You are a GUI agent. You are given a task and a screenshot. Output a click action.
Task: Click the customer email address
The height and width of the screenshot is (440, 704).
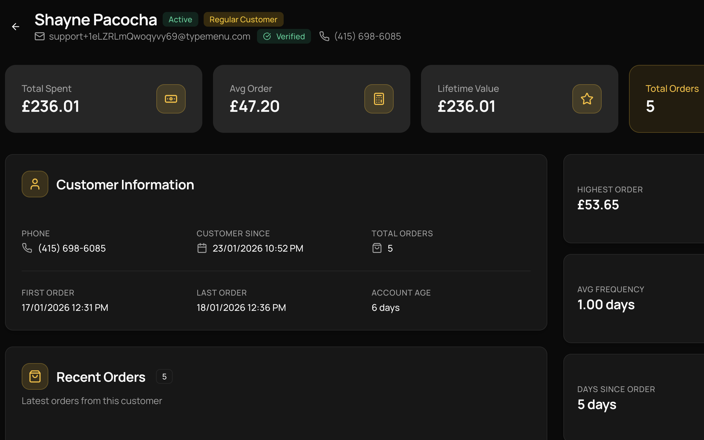click(x=150, y=36)
